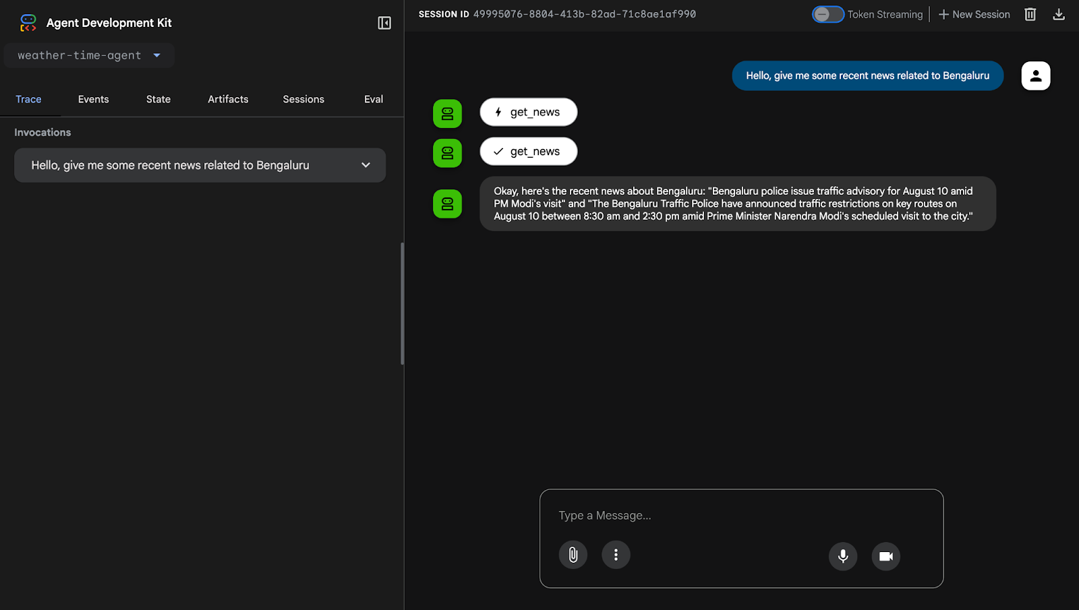
Task: Open the Sessions tab
Action: pyautogui.click(x=303, y=99)
